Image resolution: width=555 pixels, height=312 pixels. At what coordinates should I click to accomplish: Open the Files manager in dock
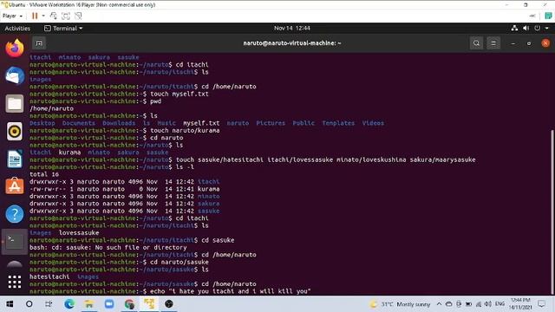tap(15, 103)
